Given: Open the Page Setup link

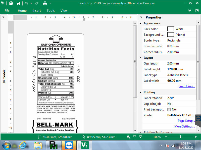Looking at the screenshot, I should (x=186, y=121).
